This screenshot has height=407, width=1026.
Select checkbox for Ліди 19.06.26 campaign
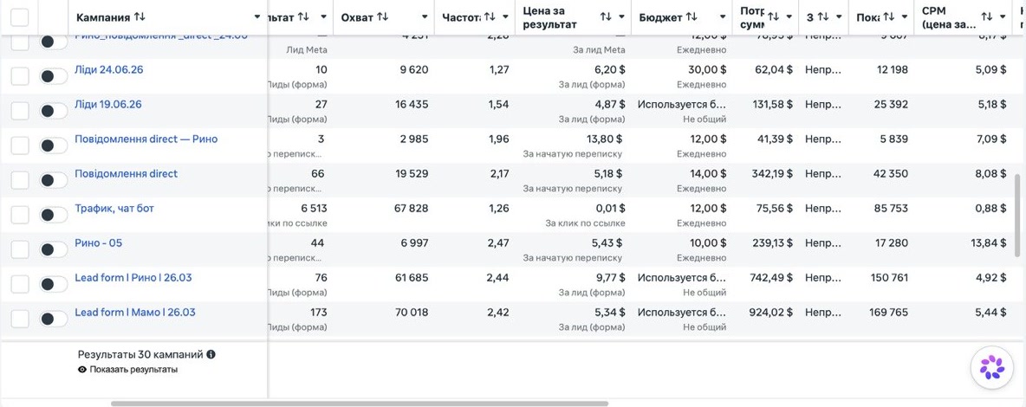click(20, 111)
